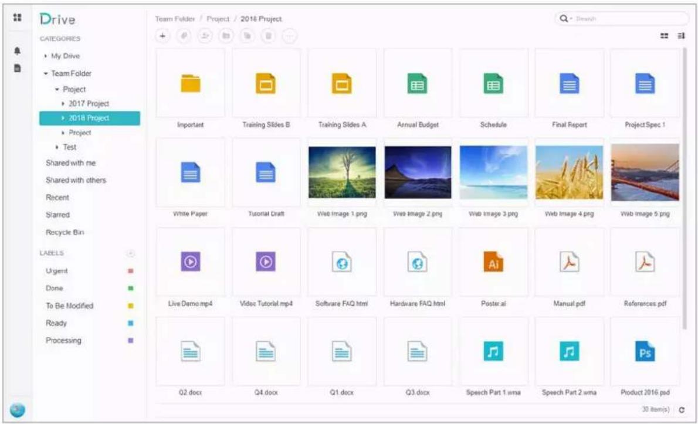This screenshot has height=424, width=698.
Task: Open search options dropdown arrow
Action: coord(571,19)
